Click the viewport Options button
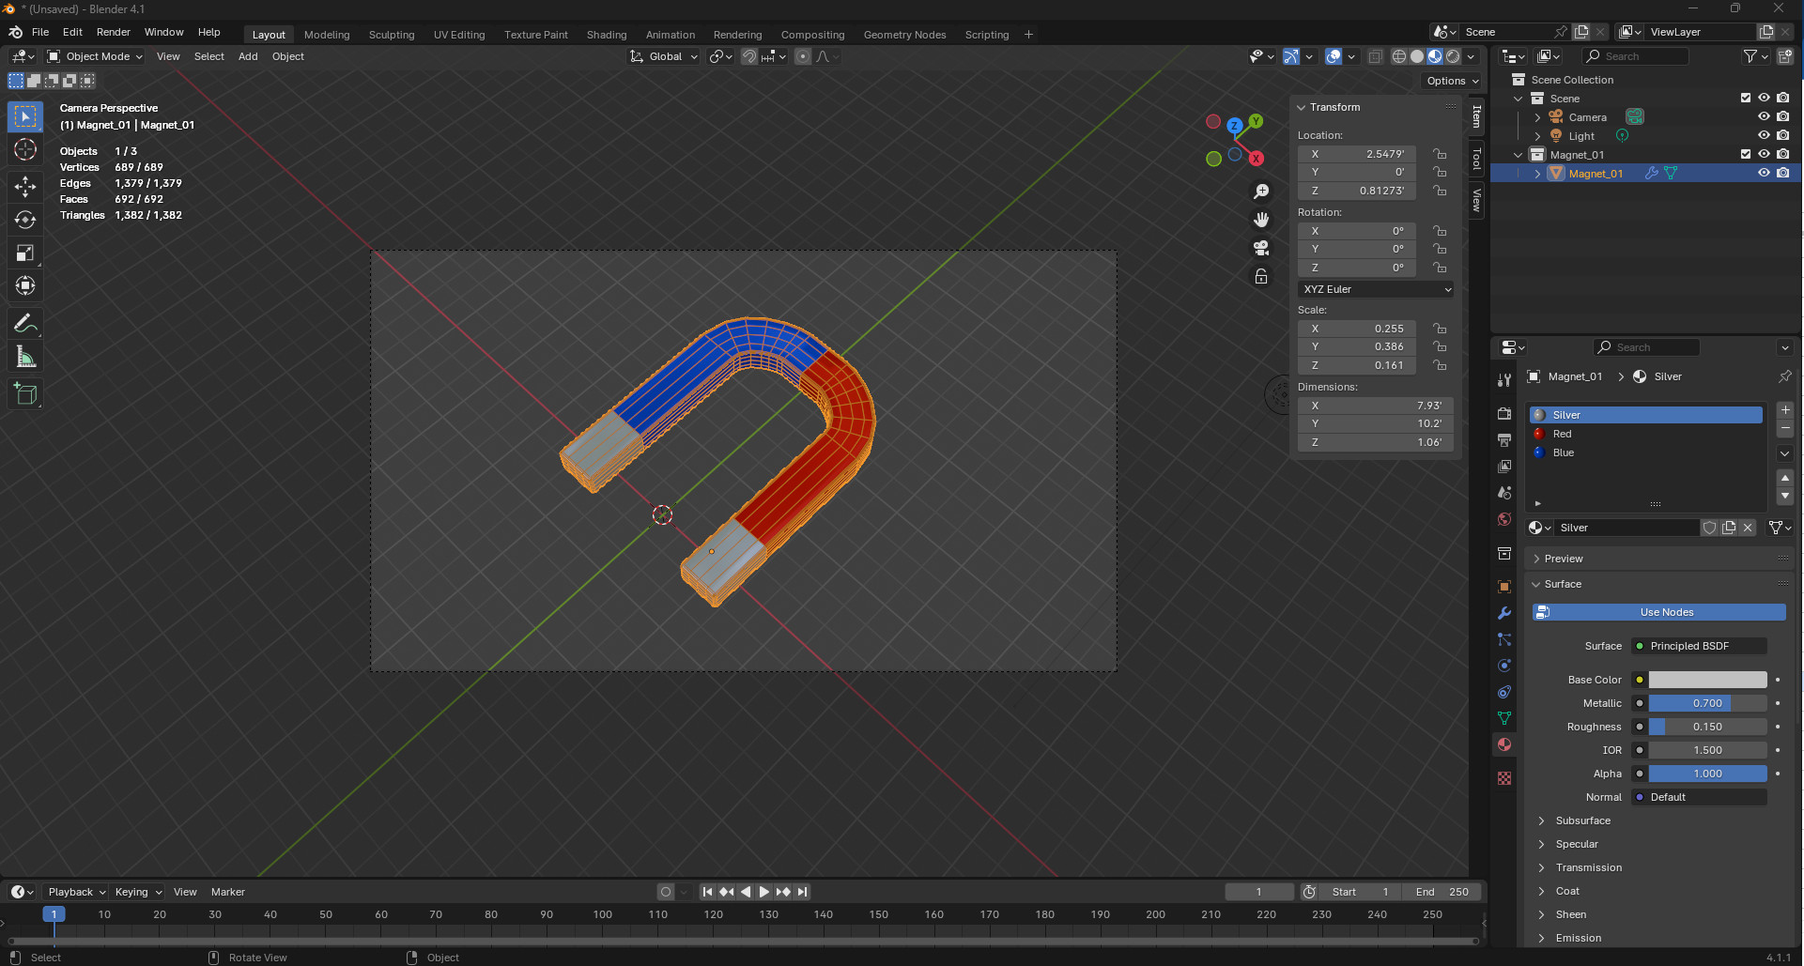 click(x=1452, y=81)
